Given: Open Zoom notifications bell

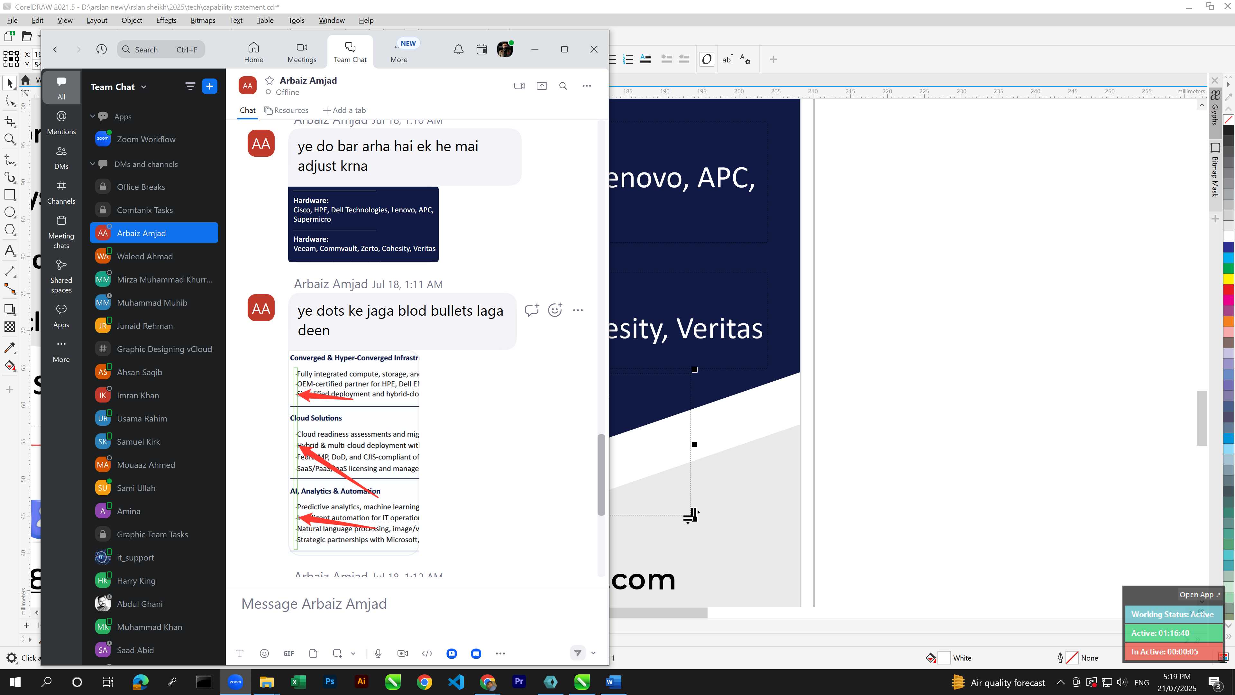Looking at the screenshot, I should tap(458, 50).
